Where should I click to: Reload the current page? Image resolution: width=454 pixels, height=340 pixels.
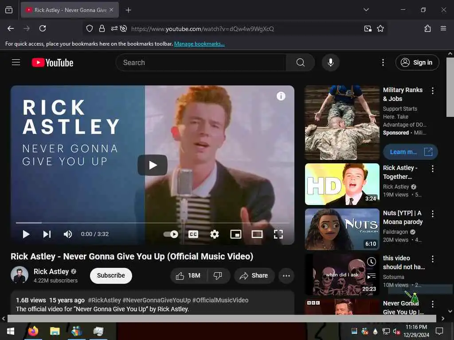coord(43,28)
